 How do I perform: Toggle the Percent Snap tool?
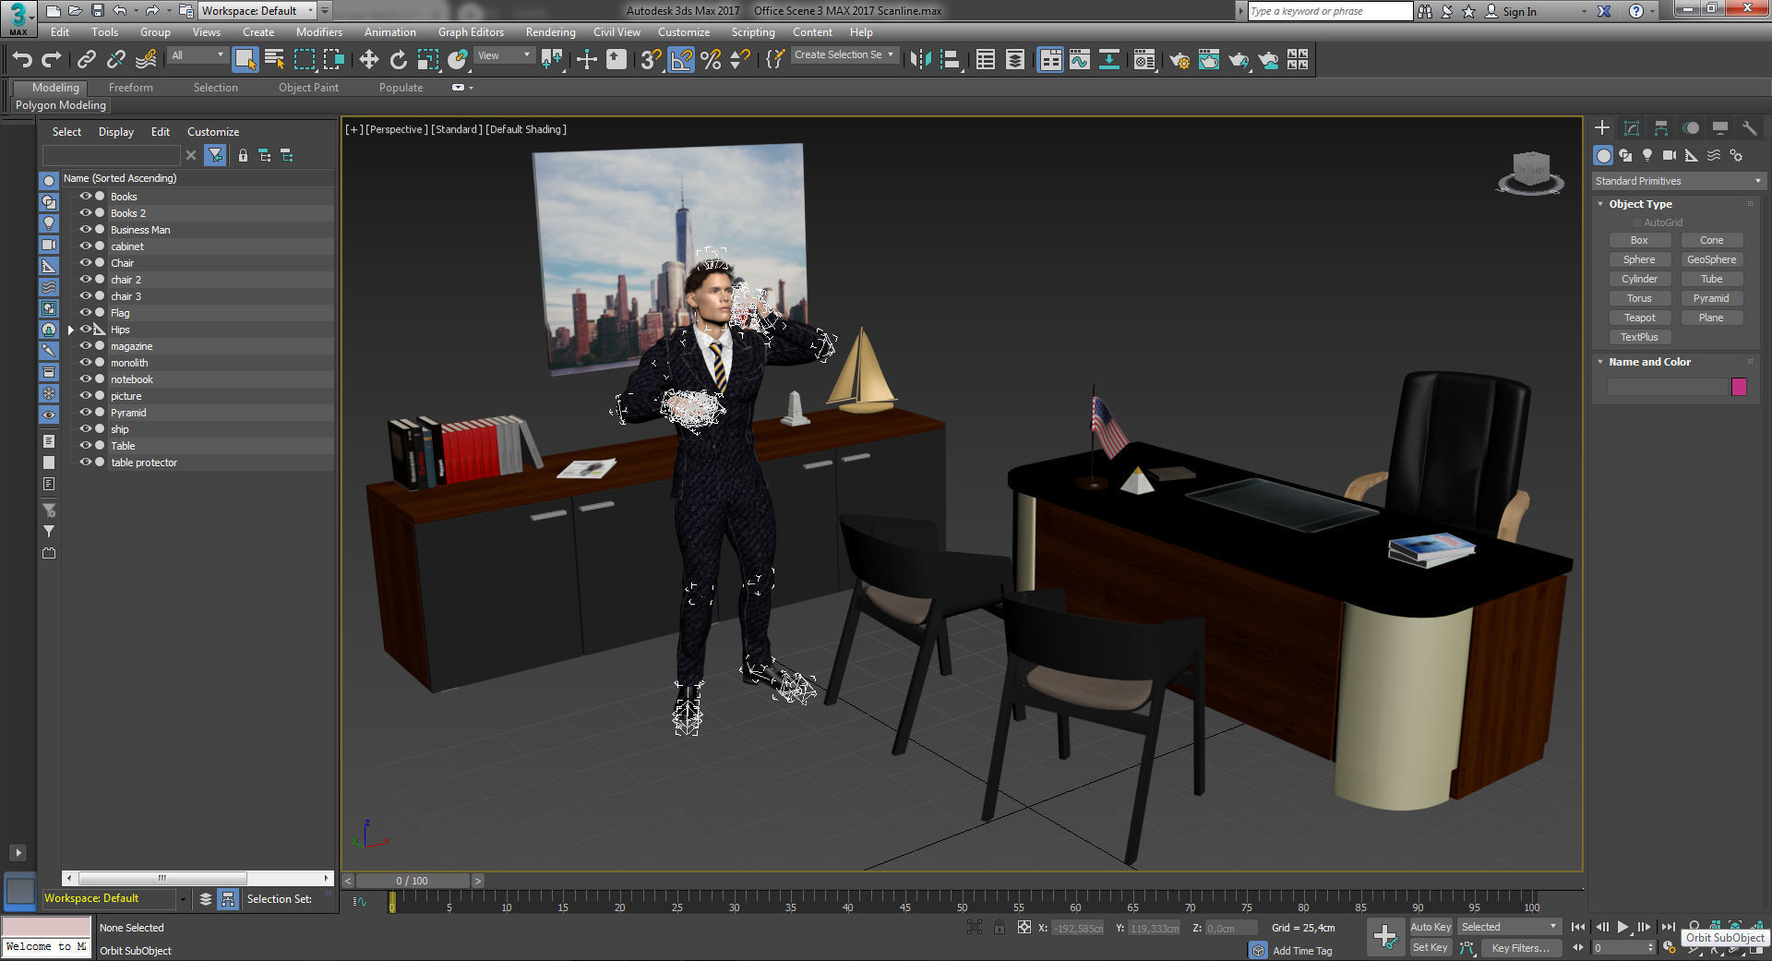click(711, 60)
